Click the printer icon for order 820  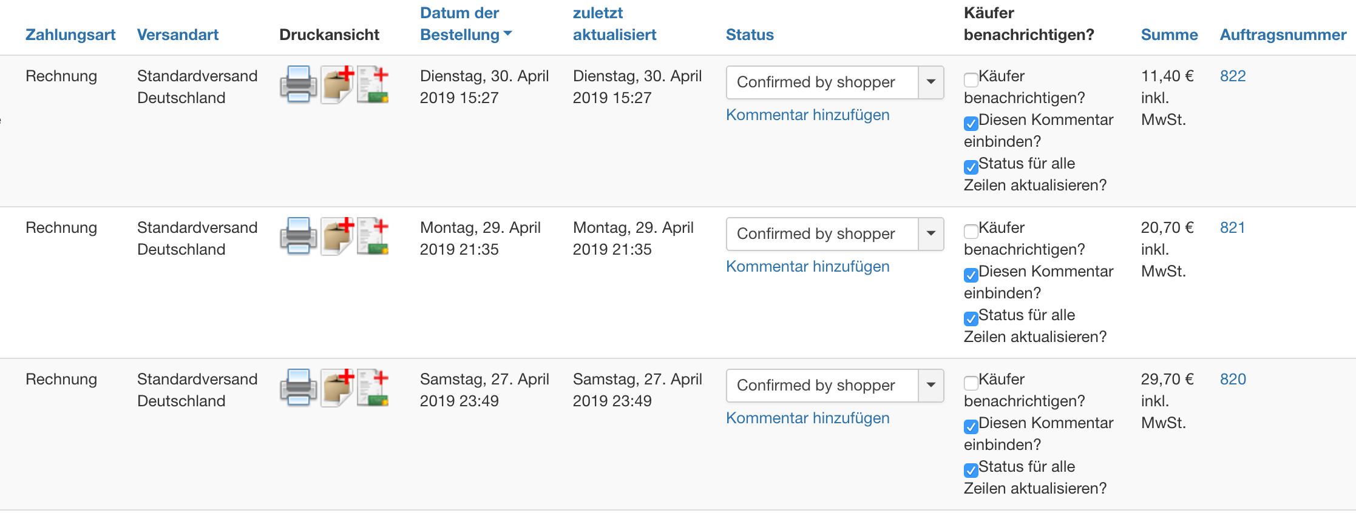click(298, 387)
